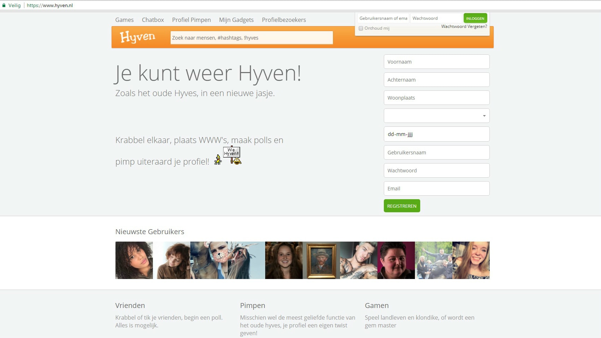Viewport: 601px width, 338px height.
Task: Click the Email input field
Action: tap(437, 188)
